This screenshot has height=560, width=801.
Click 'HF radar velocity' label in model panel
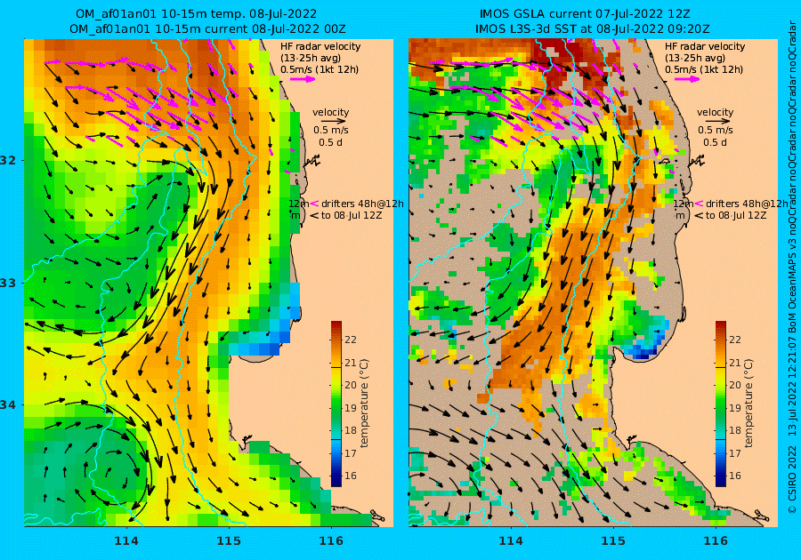[x=320, y=46]
